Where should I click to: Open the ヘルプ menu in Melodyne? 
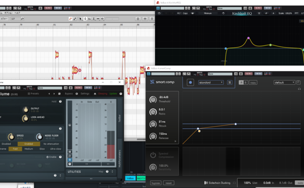[17, 13]
